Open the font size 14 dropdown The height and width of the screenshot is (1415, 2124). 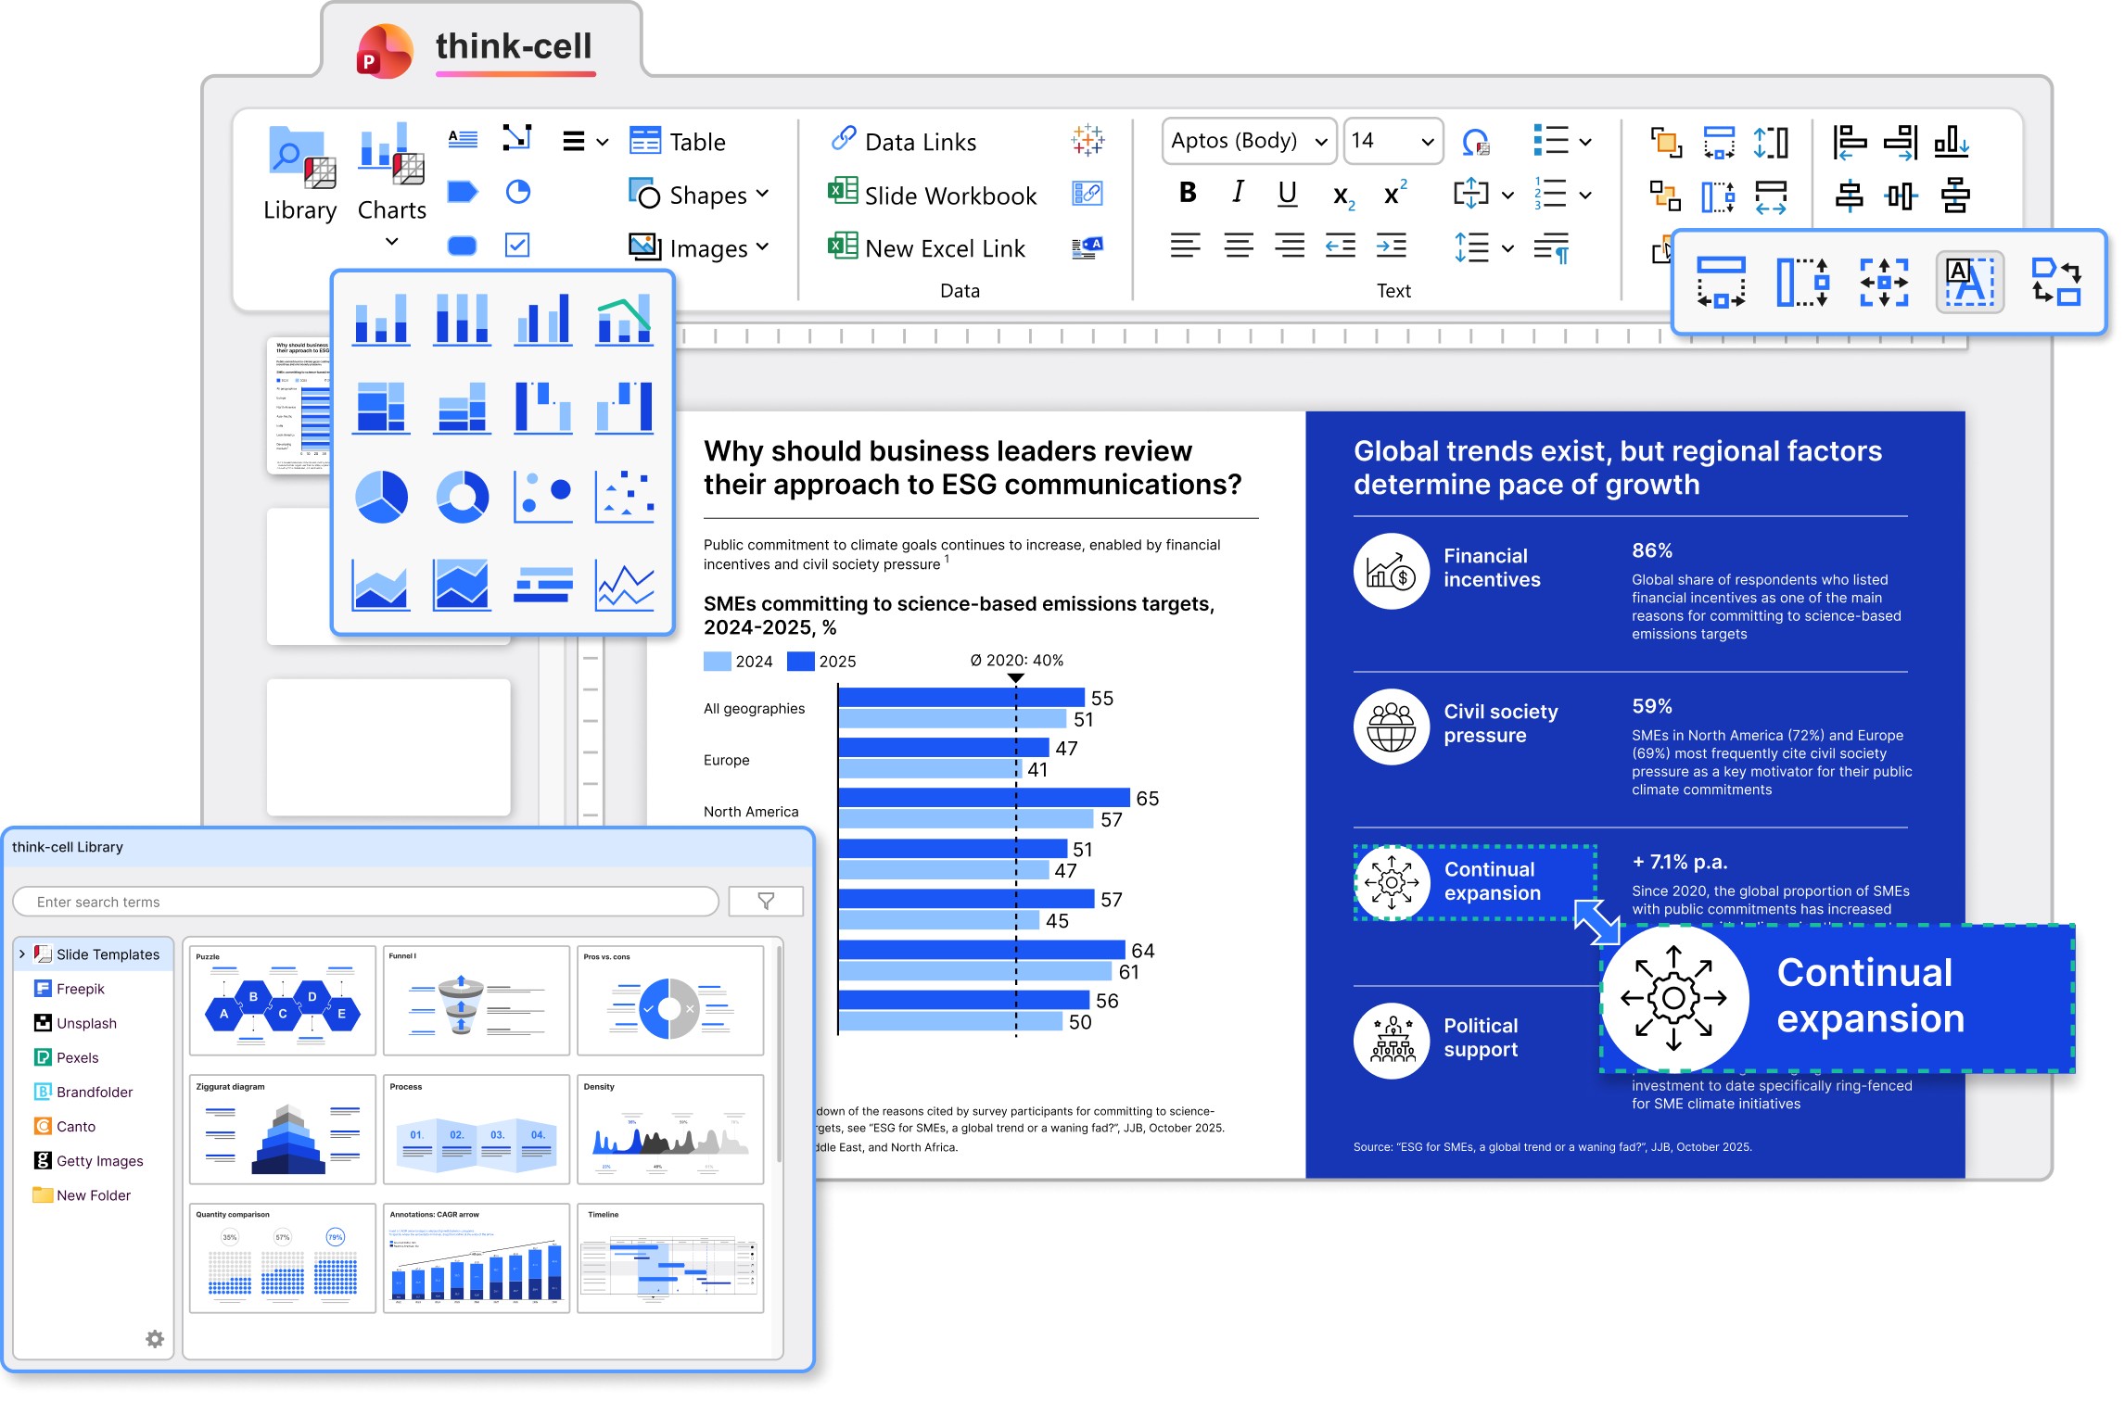[x=1427, y=142]
